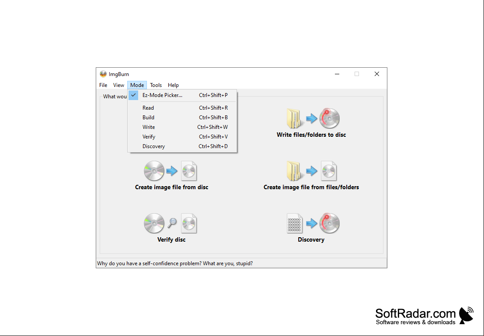This screenshot has height=336, width=484.
Task: Click the ImgBurn app icon in title bar
Action: coord(103,74)
